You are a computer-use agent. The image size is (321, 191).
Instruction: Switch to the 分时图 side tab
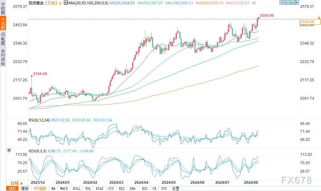tap(3, 7)
